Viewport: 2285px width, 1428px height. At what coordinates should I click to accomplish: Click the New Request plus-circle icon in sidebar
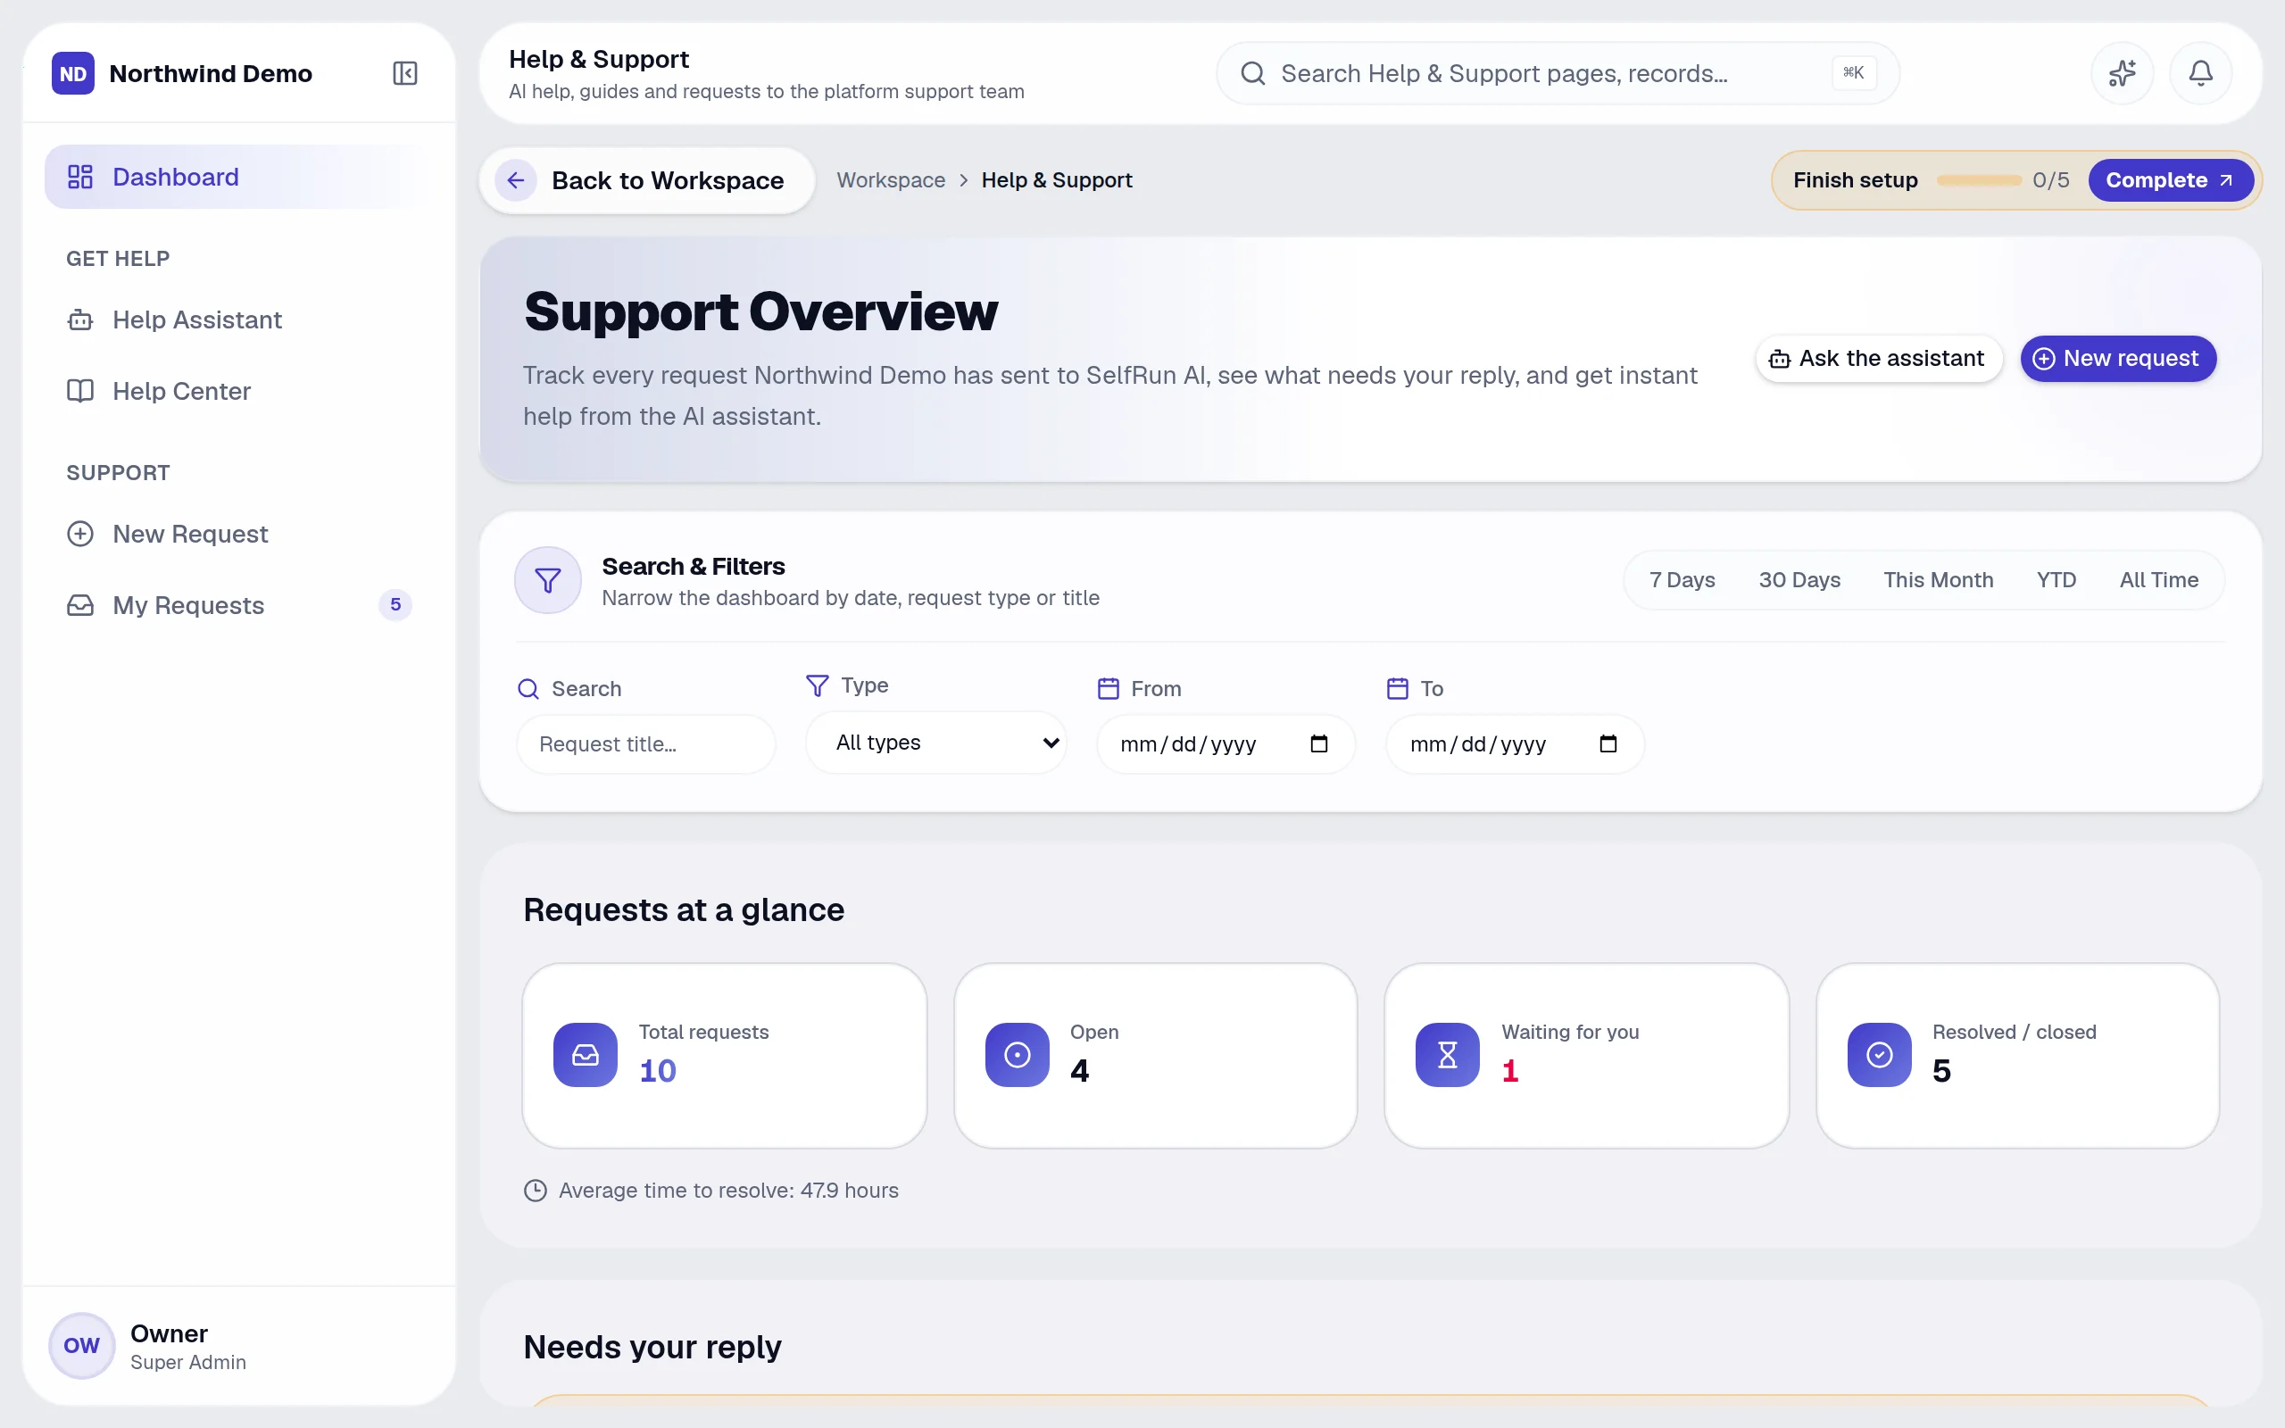click(80, 534)
